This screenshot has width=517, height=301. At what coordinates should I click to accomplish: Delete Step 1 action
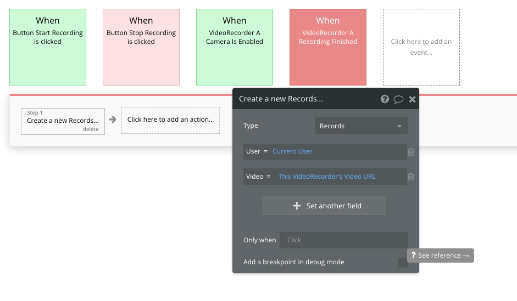(x=91, y=129)
